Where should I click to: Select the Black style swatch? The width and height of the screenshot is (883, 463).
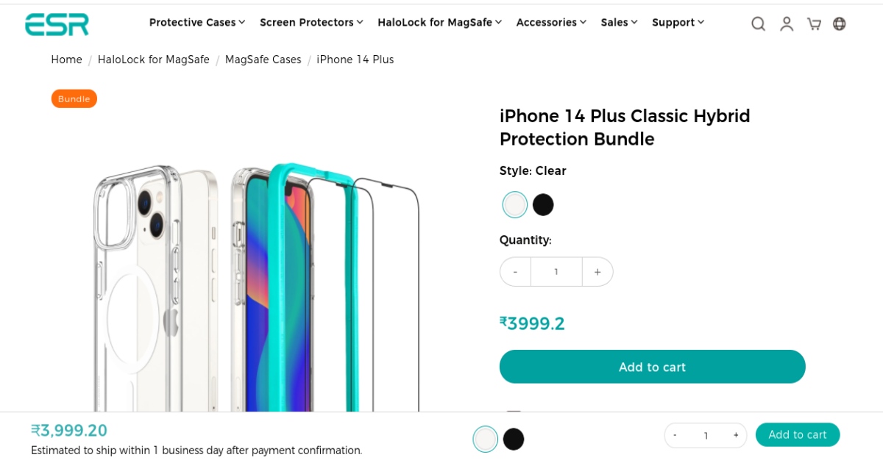543,204
